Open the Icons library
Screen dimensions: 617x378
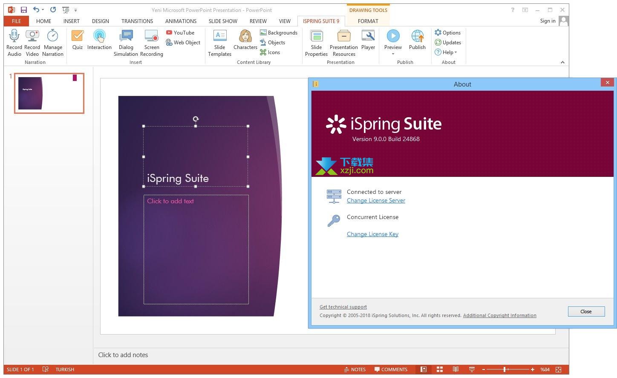tap(270, 52)
